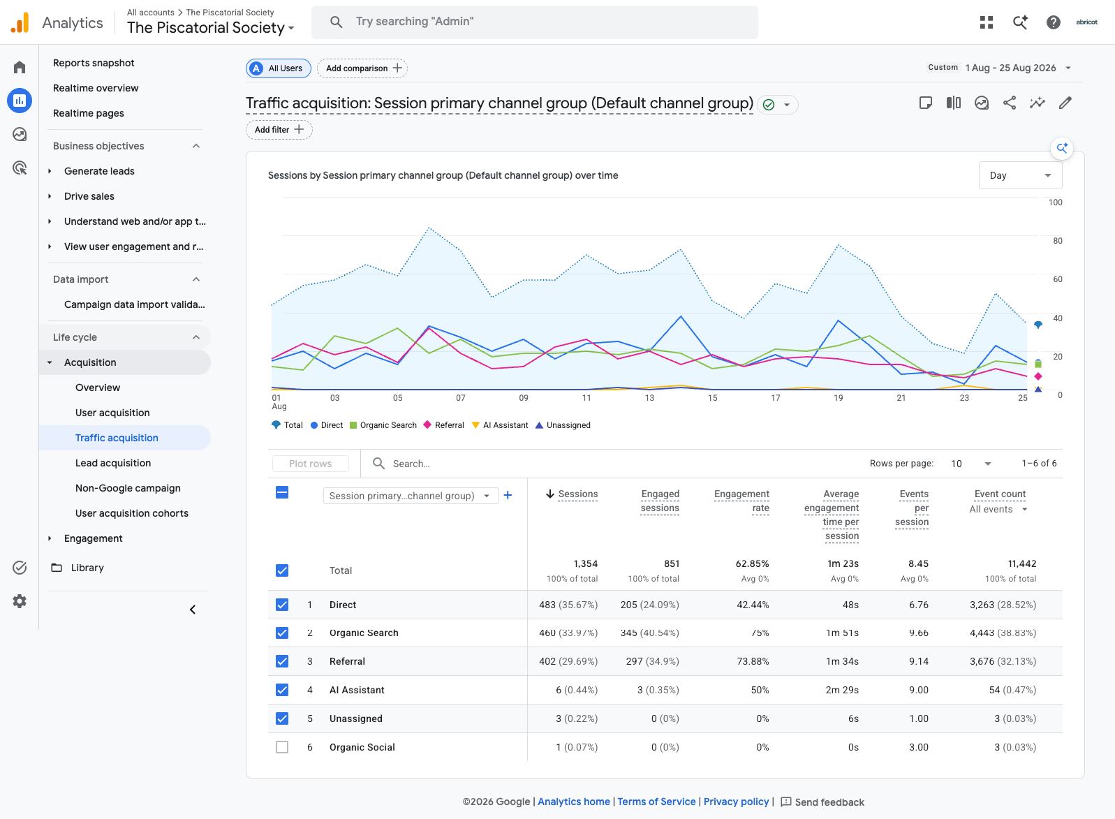
Task: Open the Help question mark icon
Action: [x=1054, y=22]
